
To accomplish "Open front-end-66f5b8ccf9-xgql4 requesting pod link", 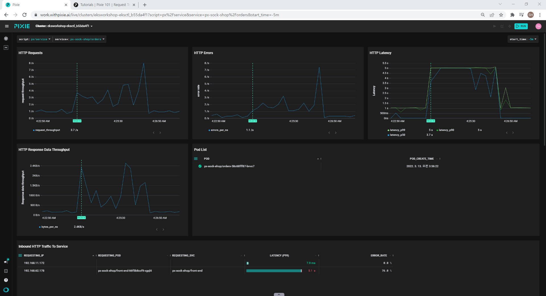I will coord(125,271).
